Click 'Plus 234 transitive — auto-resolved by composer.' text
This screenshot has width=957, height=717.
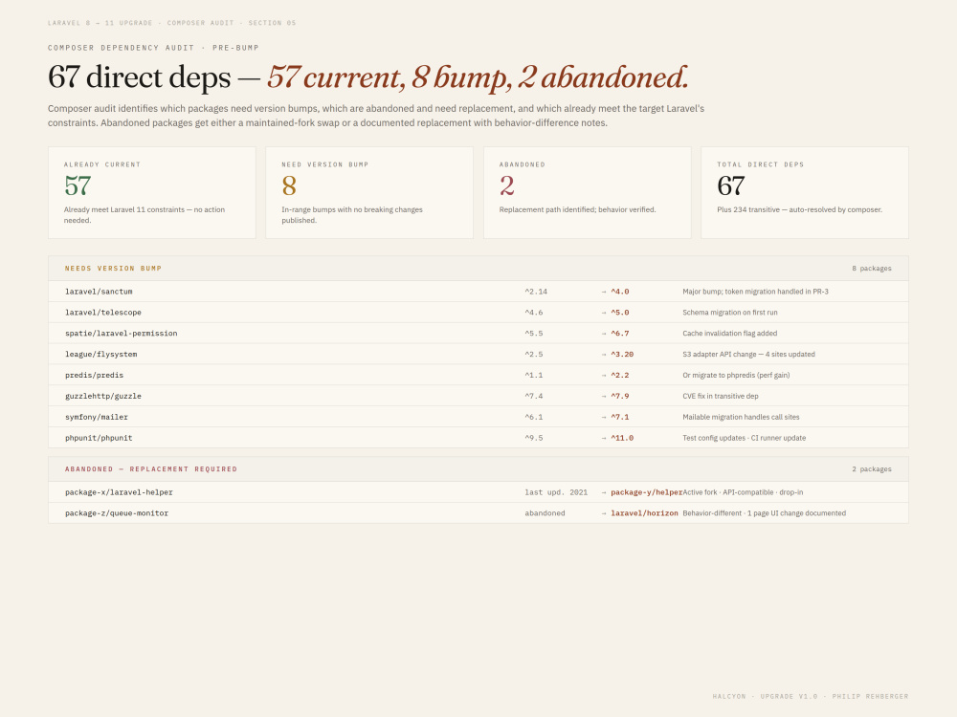click(x=799, y=209)
